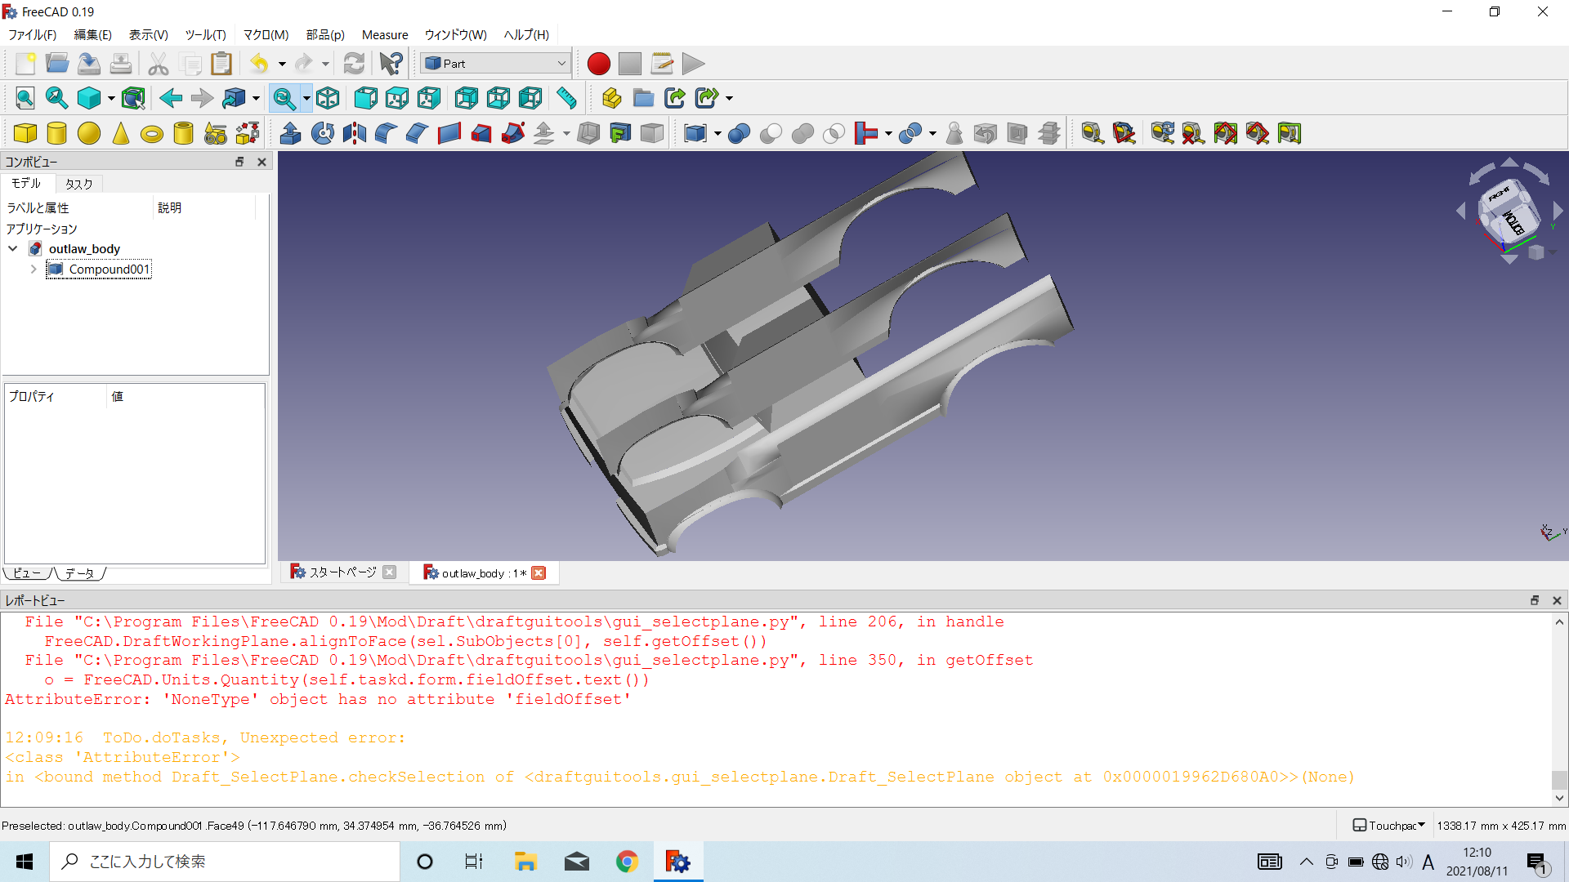Open the undo history dropdown arrow
The image size is (1569, 882).
tap(282, 64)
